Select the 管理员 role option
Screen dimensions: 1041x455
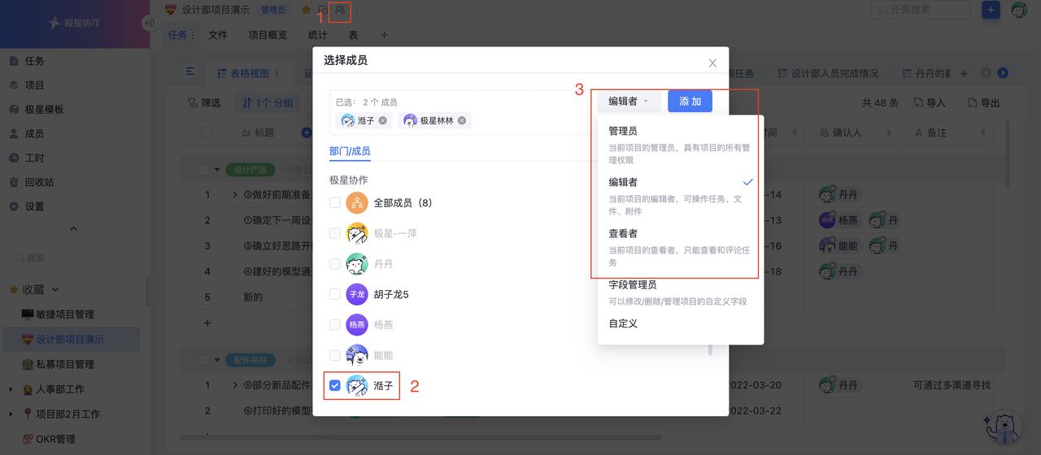coord(623,131)
